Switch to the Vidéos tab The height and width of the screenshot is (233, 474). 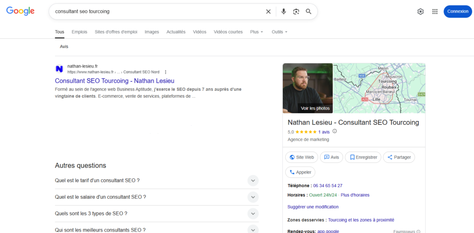coord(200,32)
